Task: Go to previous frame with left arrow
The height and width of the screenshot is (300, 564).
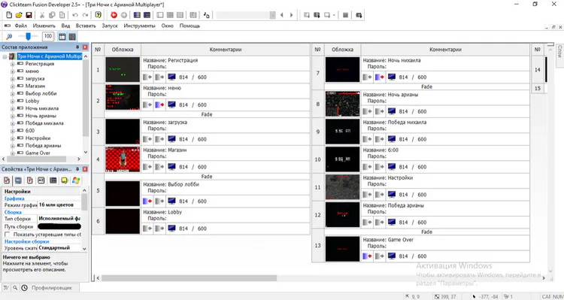Action: [x=282, y=15]
